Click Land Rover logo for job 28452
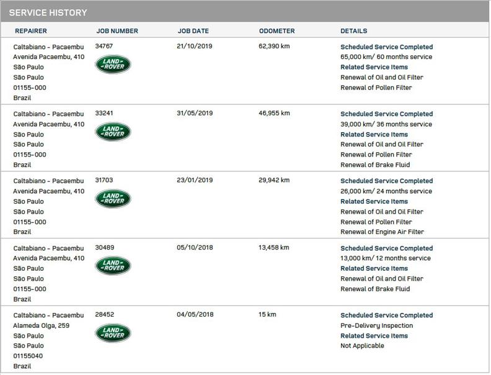This screenshot has width=491, height=375. (113, 332)
